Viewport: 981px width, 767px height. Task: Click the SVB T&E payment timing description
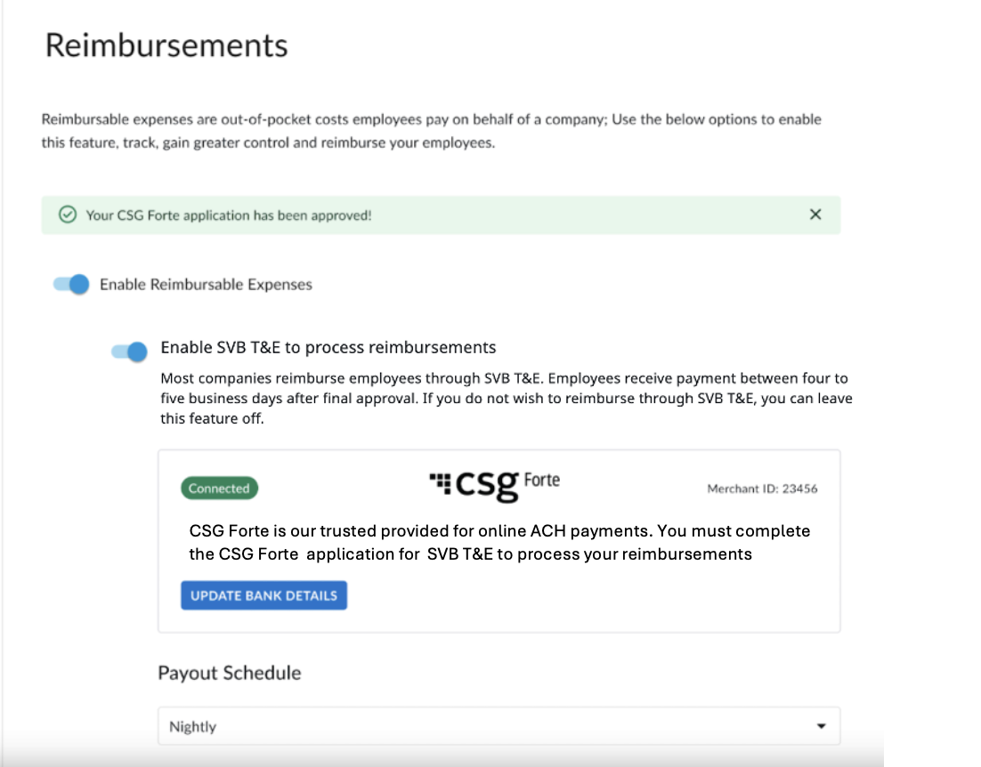[x=506, y=398]
